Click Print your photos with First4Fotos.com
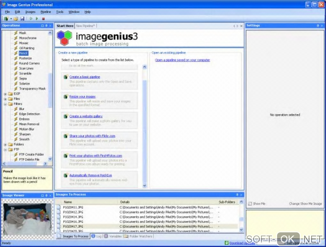Screen dimensions: 326x247 coord(96,156)
